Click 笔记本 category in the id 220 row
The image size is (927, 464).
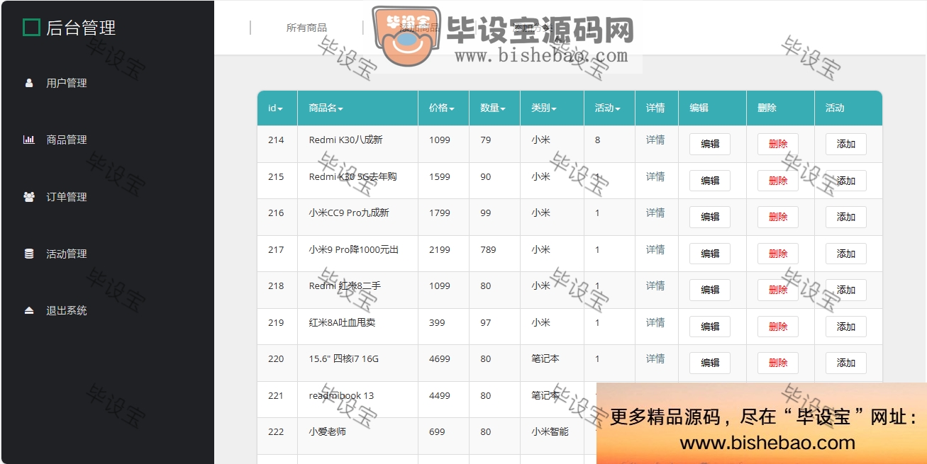coord(545,358)
